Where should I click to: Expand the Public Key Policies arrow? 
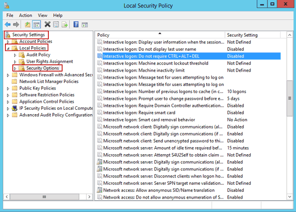(x=8, y=88)
